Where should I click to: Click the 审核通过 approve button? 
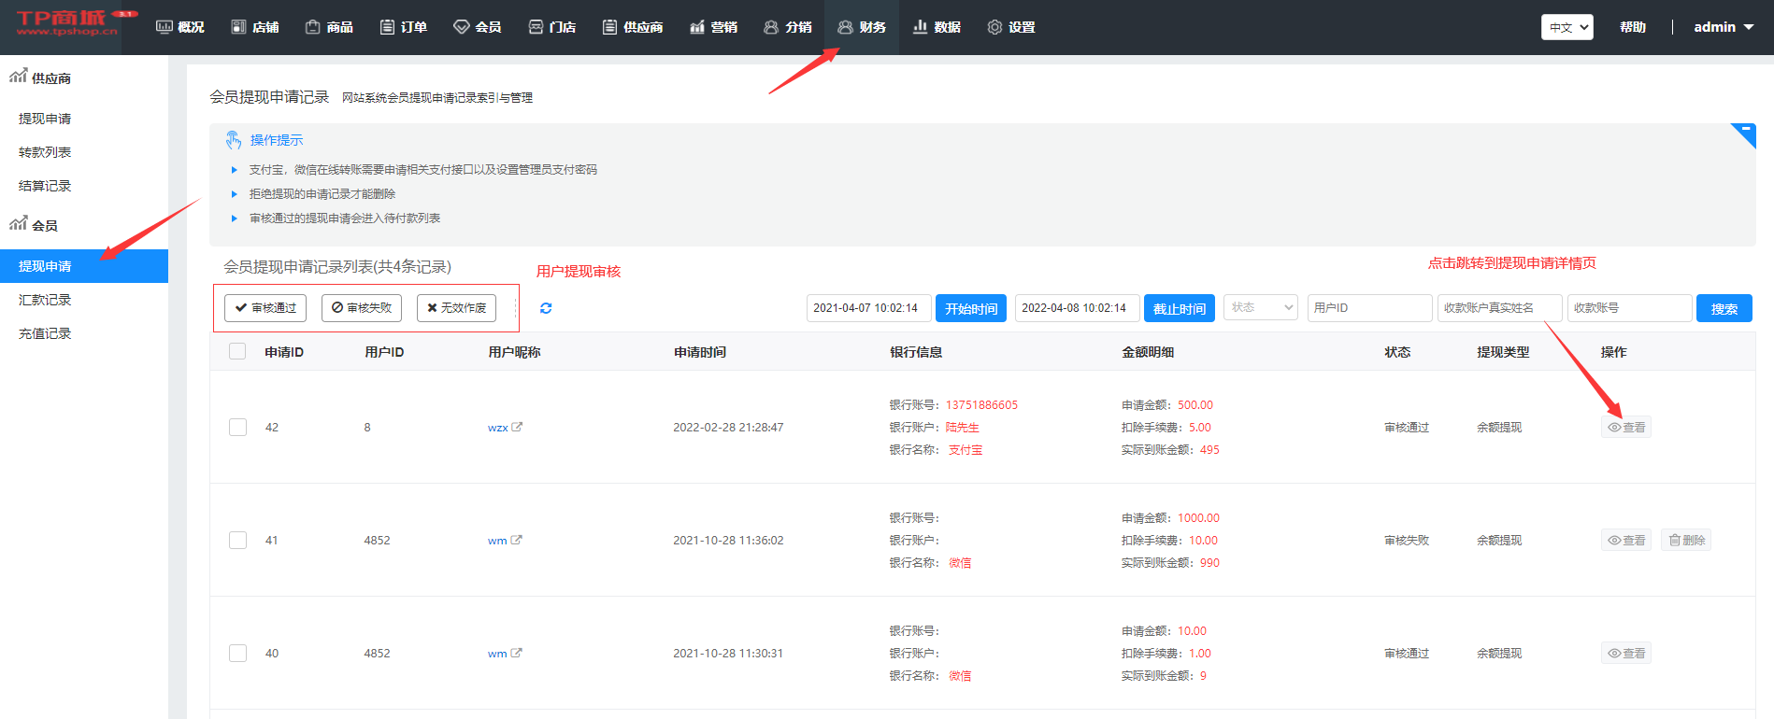coord(265,308)
